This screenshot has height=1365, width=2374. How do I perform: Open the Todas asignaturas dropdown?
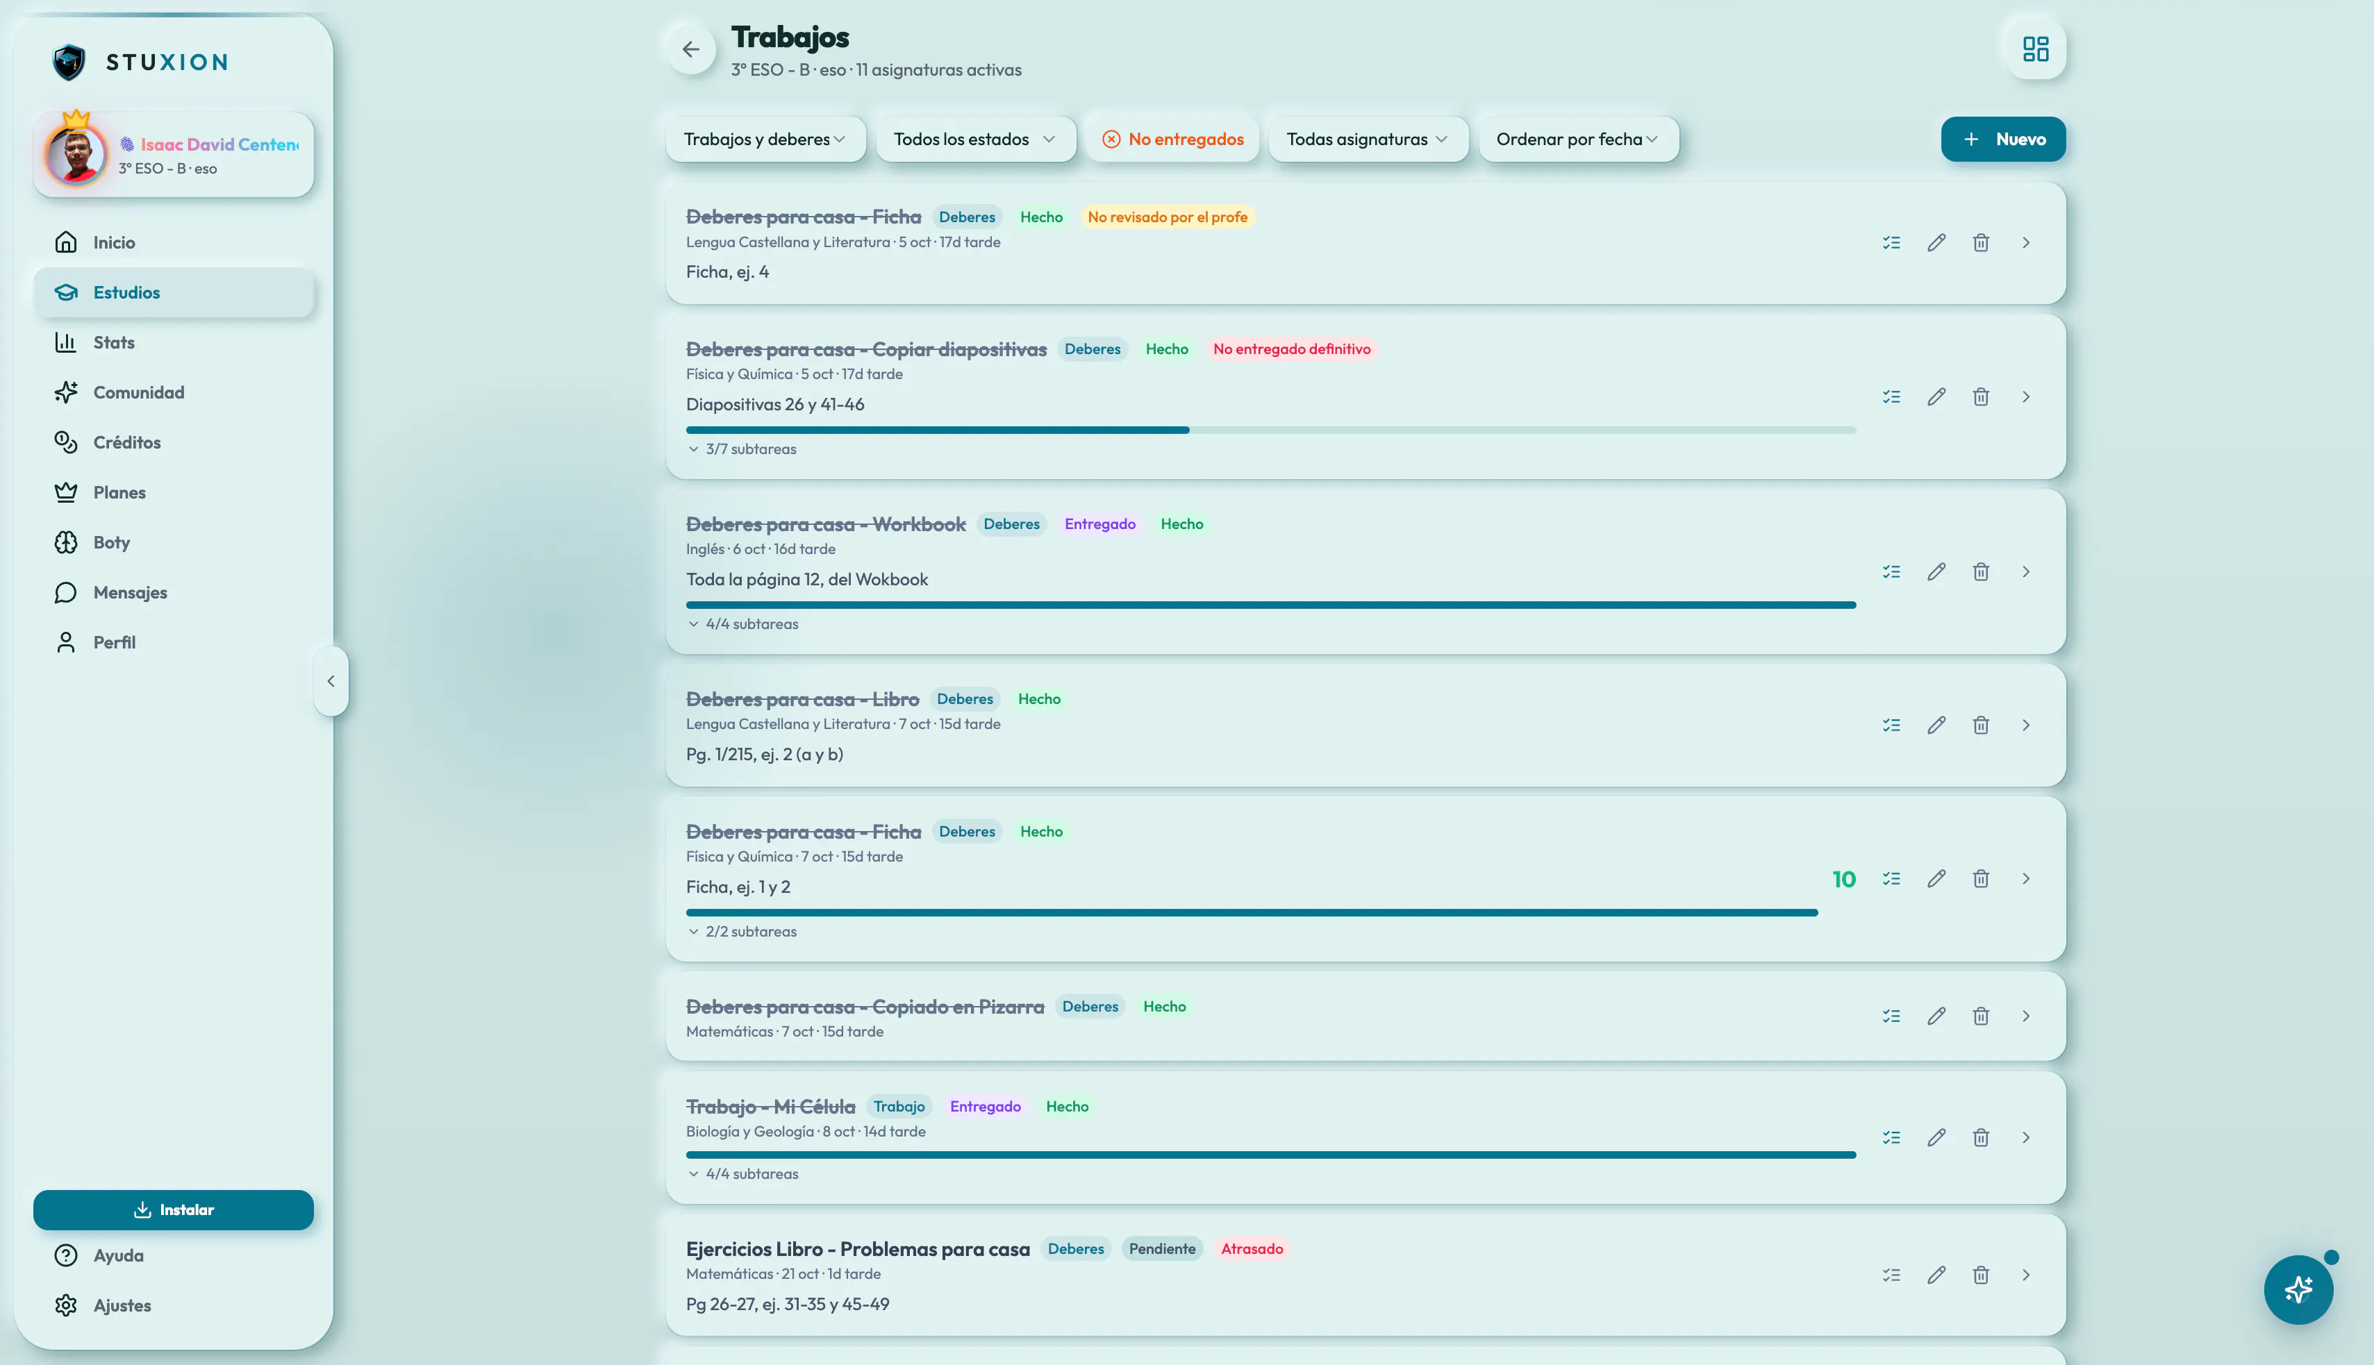(1368, 140)
